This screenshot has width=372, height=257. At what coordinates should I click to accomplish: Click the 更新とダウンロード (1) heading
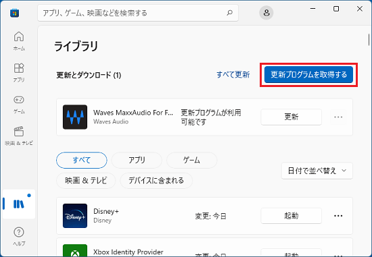89,76
